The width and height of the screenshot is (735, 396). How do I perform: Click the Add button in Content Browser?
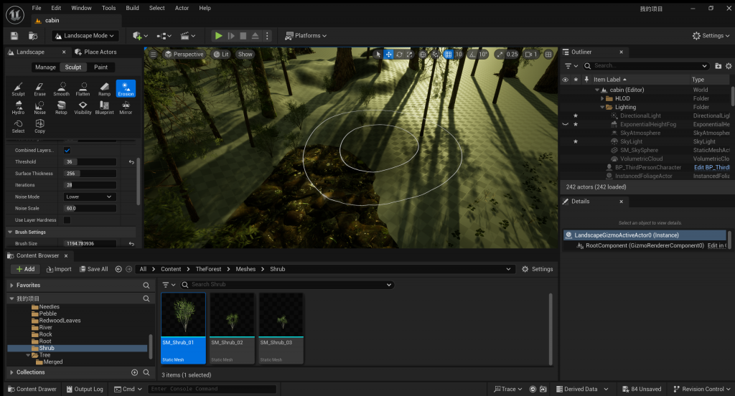pos(25,269)
